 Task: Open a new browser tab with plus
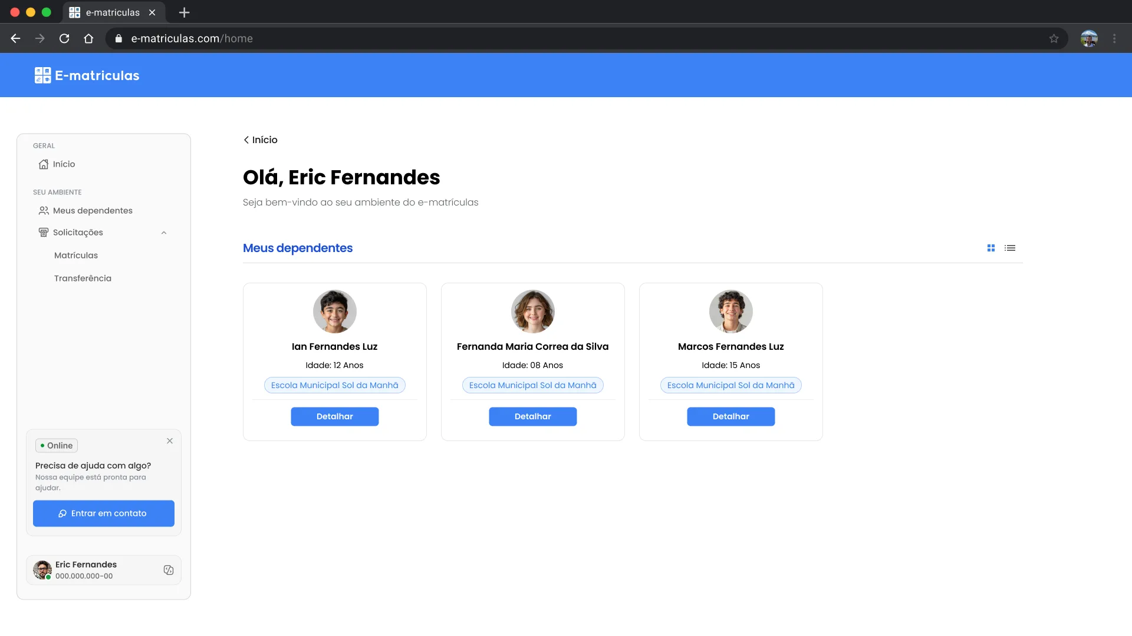[x=184, y=12]
